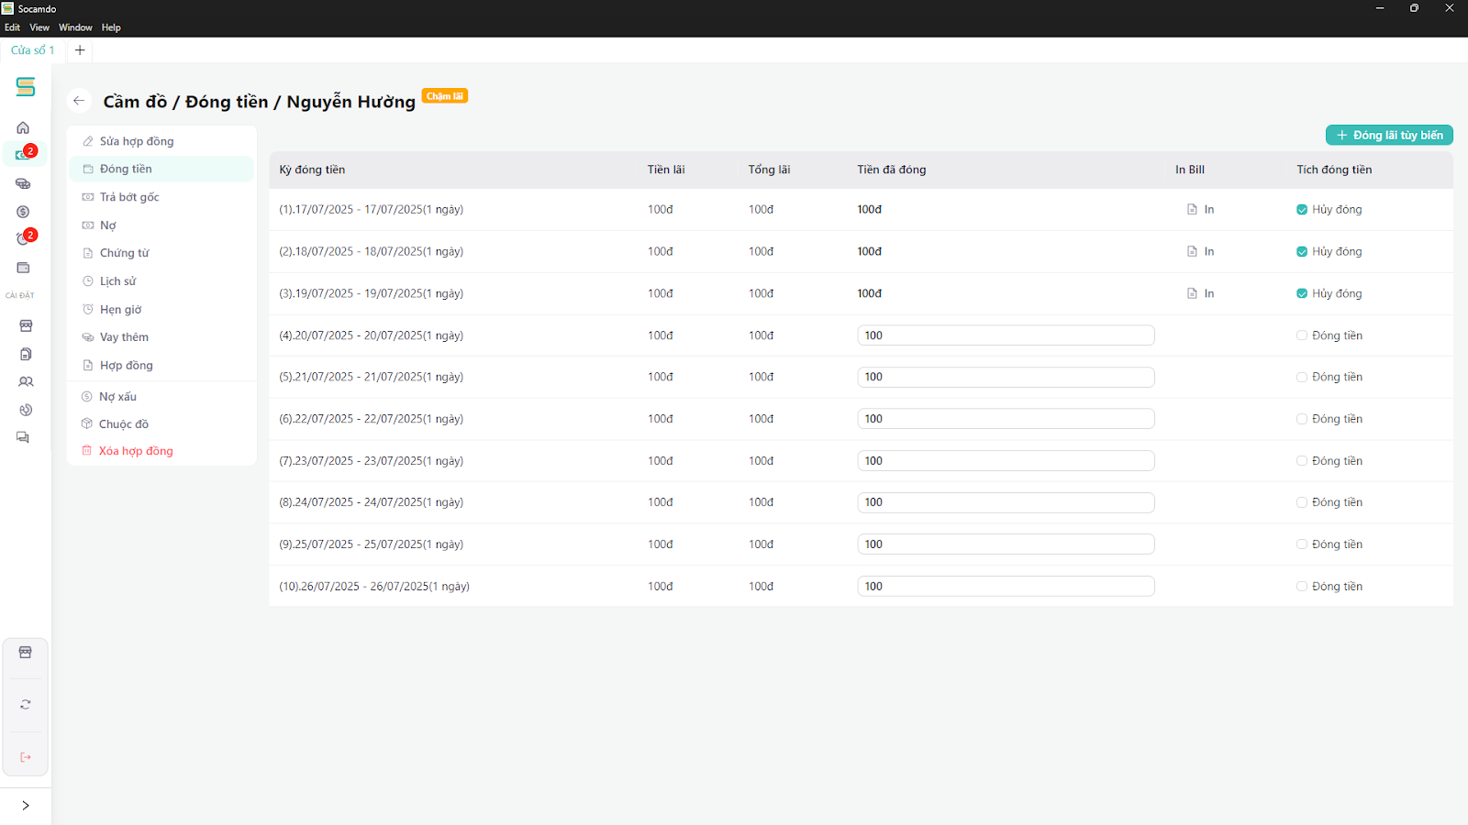Viewport: 1468px width, 825px height.
Task: Uncheck 'Hủy đóng' for period 2
Action: point(1302,252)
